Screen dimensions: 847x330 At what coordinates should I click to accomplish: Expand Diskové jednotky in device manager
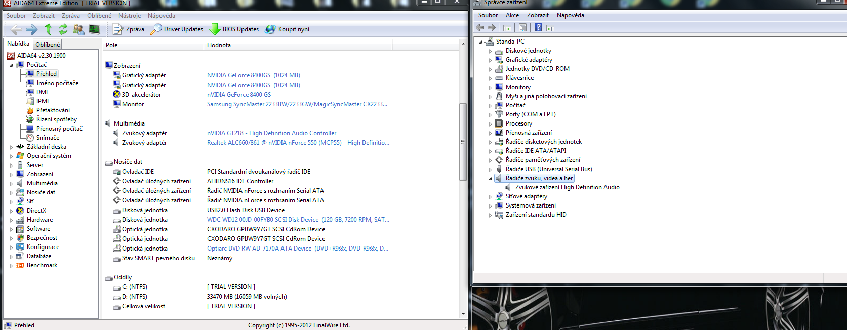pyautogui.click(x=490, y=51)
